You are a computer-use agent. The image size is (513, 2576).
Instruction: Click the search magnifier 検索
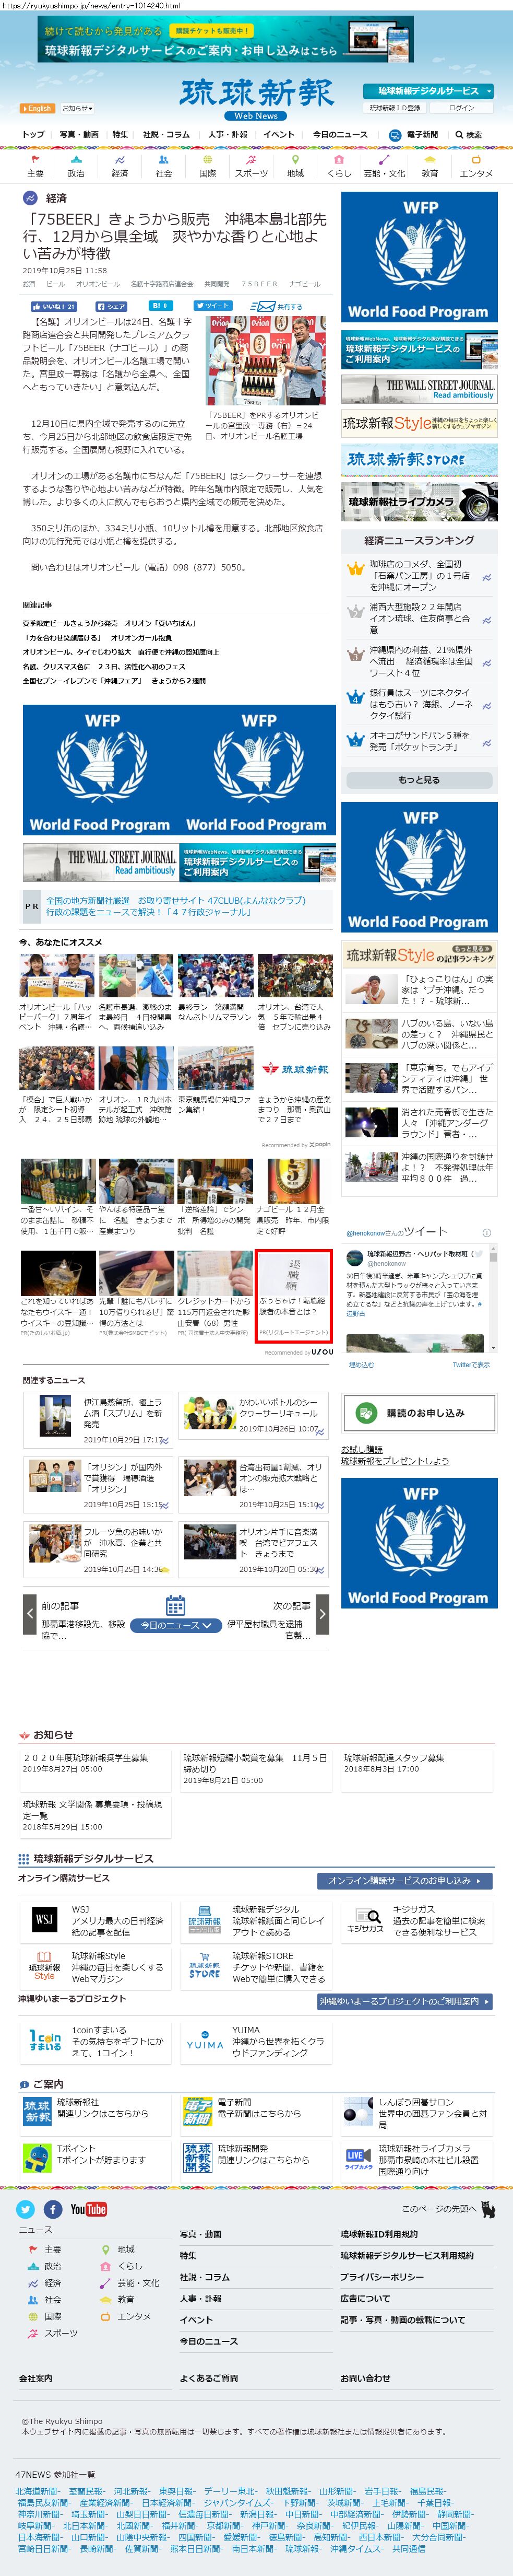pos(468,134)
